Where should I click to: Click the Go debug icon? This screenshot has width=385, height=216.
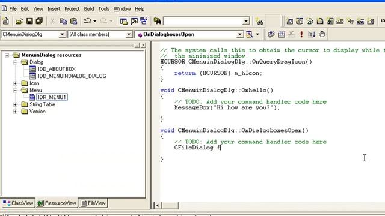coord(312,34)
